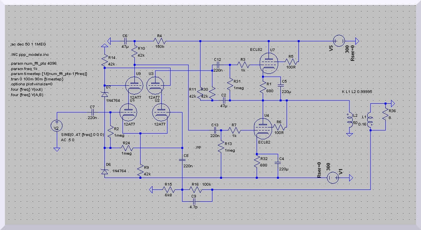Click the K L1 L2 coupling statement
This screenshot has width=421, height=230.
357,91
